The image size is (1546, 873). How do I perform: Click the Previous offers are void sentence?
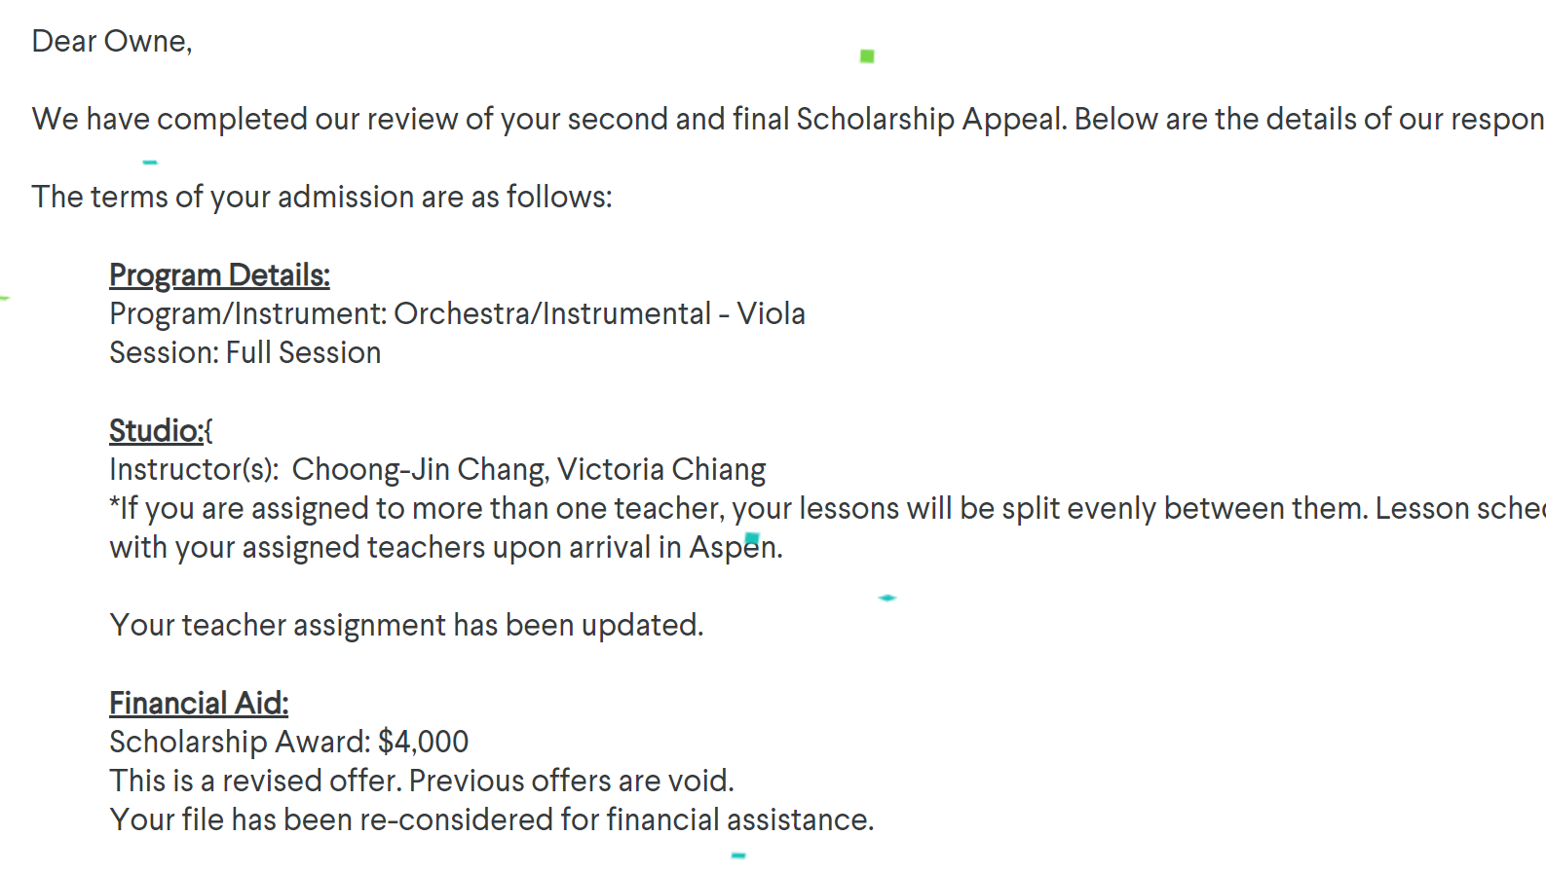click(571, 782)
